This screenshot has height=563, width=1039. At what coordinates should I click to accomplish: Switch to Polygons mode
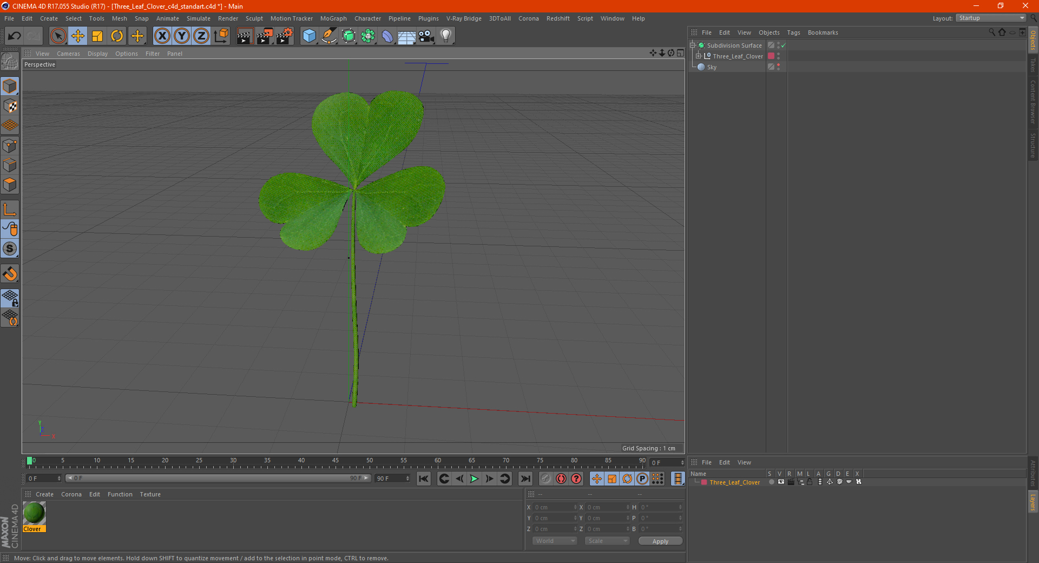pos(10,185)
